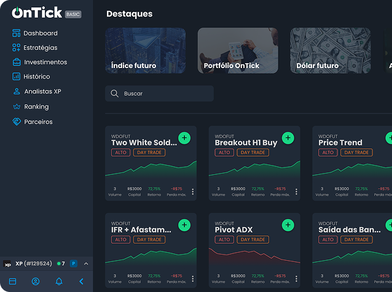Open the Portfólio OnTick highlight card
The height and width of the screenshot is (292, 392).
tap(238, 50)
